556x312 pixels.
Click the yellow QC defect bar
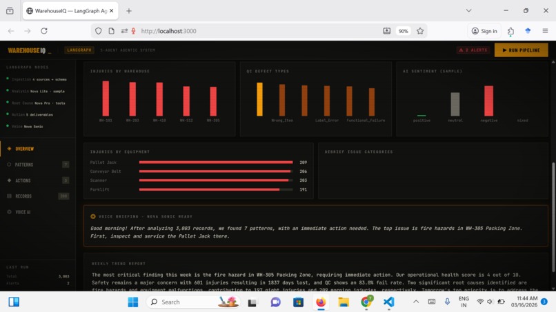[x=259, y=99]
